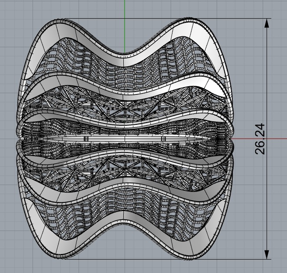The height and width of the screenshot is (273, 287).
Task: Click the lower arrowhead of the dimension
Action: tap(267, 254)
